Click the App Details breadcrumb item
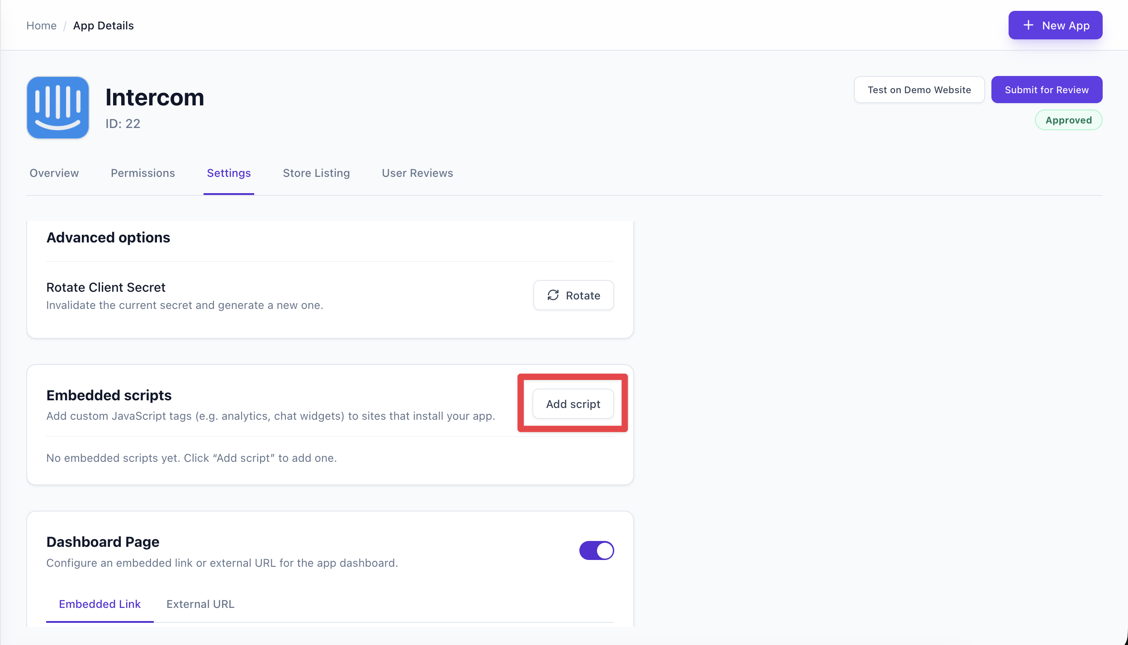This screenshot has height=645, width=1128. coord(103,25)
